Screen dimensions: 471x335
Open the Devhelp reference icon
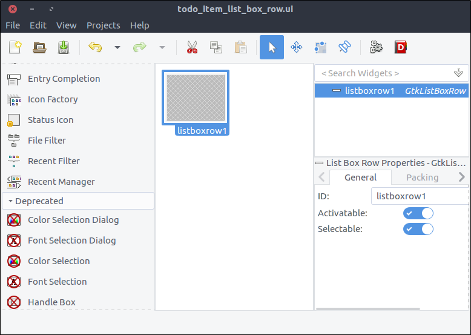coord(400,47)
